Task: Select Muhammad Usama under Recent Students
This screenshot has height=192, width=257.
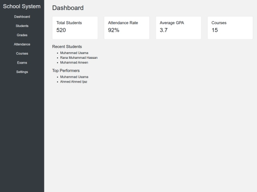Action: [74, 53]
